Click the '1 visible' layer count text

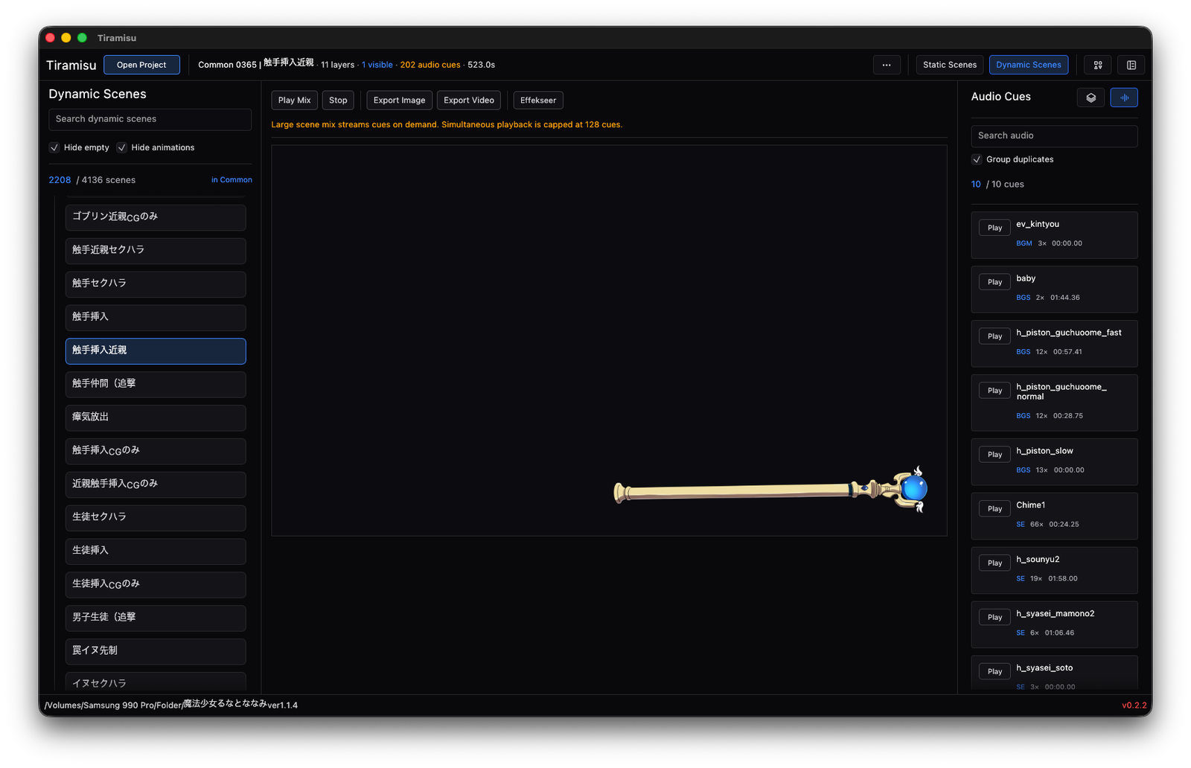click(377, 65)
